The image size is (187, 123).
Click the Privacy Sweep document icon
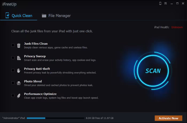point(19,58)
